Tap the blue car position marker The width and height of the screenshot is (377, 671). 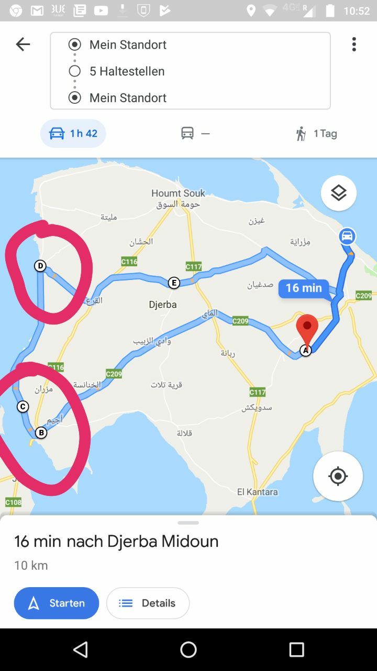point(347,236)
